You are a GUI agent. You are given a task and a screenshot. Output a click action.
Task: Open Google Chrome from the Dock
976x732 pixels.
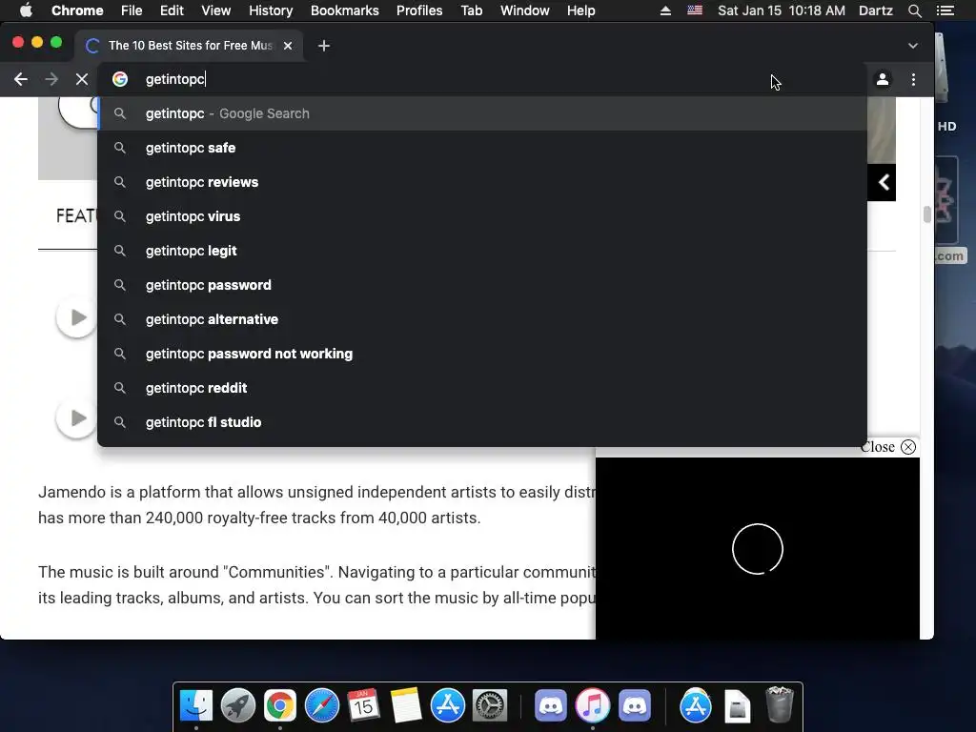[280, 706]
